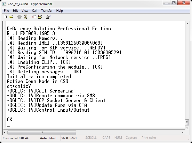Click the Capture status bar indicator
Viewport: 192px width, 143px height.
[x=131, y=138]
